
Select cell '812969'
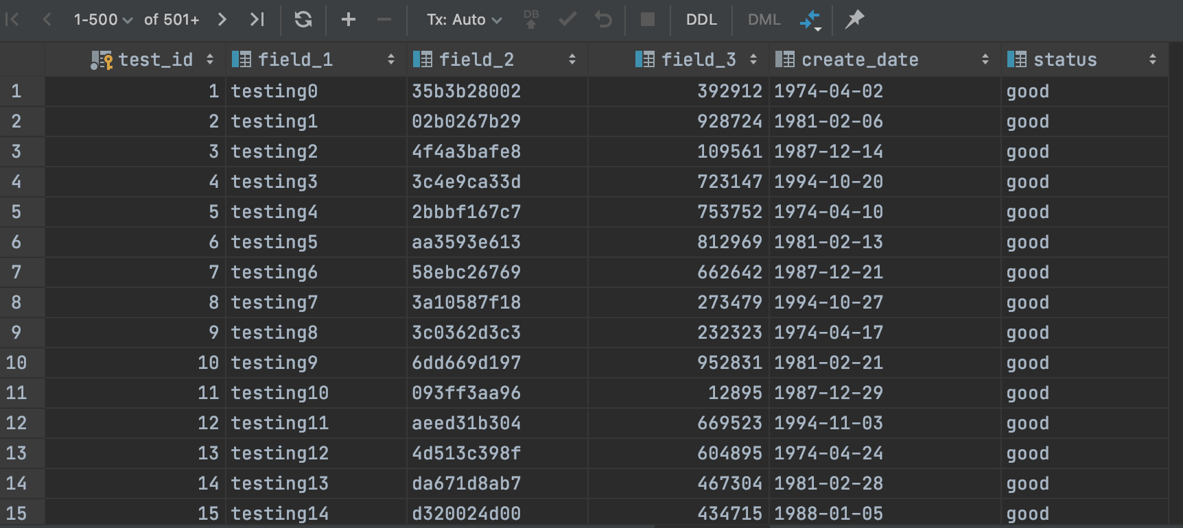[x=679, y=242]
